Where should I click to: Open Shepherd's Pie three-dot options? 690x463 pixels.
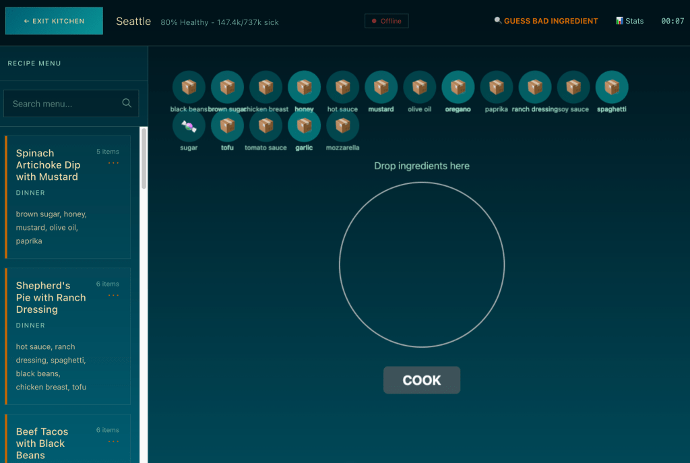pos(113,295)
